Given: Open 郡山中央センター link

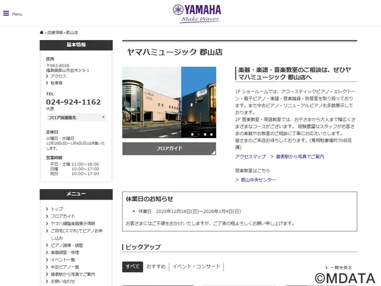Looking at the screenshot, I should pos(258,180).
